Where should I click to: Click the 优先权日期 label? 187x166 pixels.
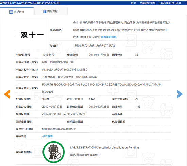[x=119, y=122]
